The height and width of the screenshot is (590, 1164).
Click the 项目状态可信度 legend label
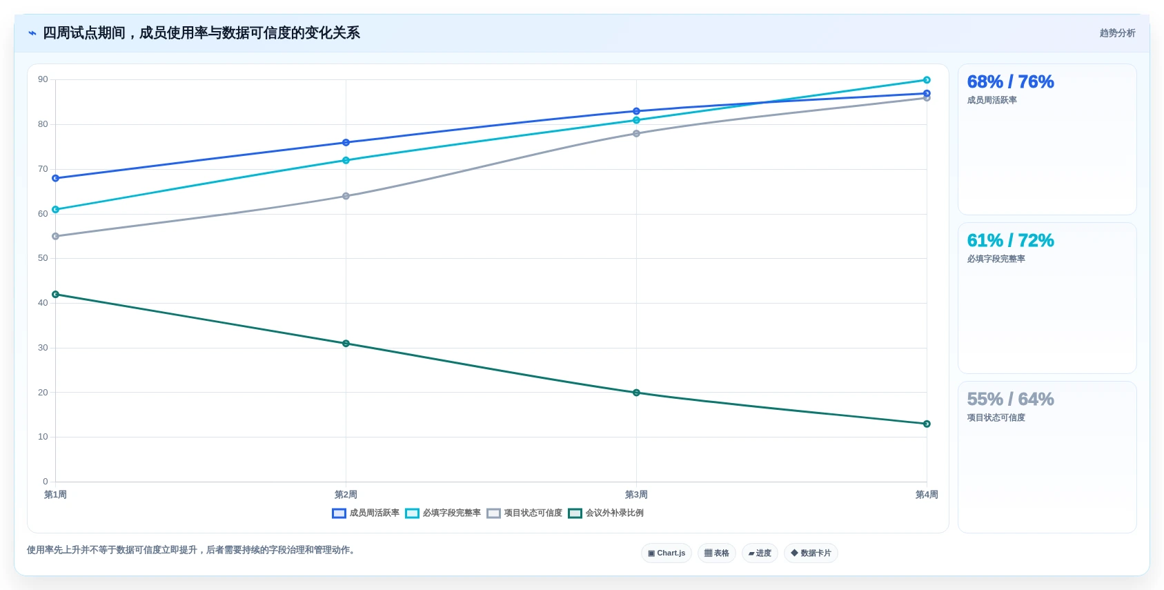(x=533, y=513)
